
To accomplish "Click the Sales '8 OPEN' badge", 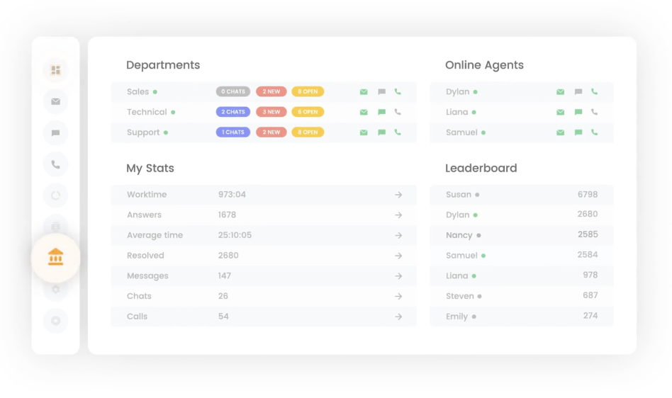I will [x=308, y=91].
